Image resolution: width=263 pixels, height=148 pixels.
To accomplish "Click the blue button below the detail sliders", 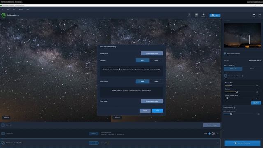I will (256, 103).
